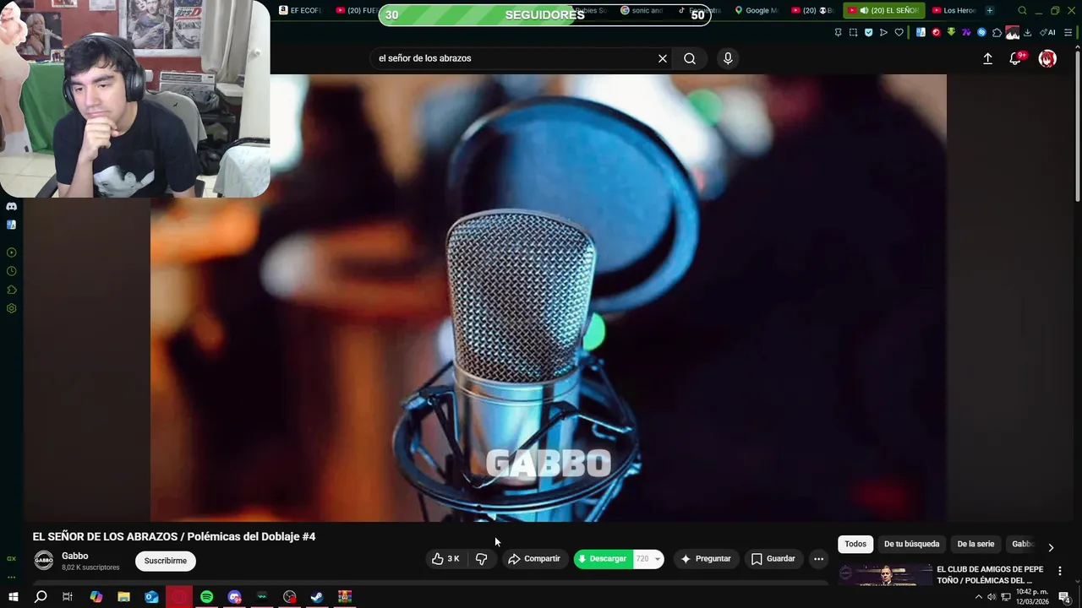Click the Preguntar button
Viewport: 1082px width, 608px height.
706,559
